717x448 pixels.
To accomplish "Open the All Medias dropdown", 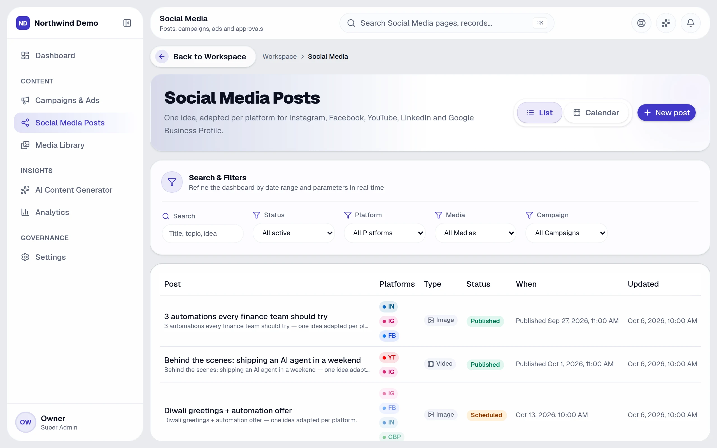I will (x=475, y=233).
